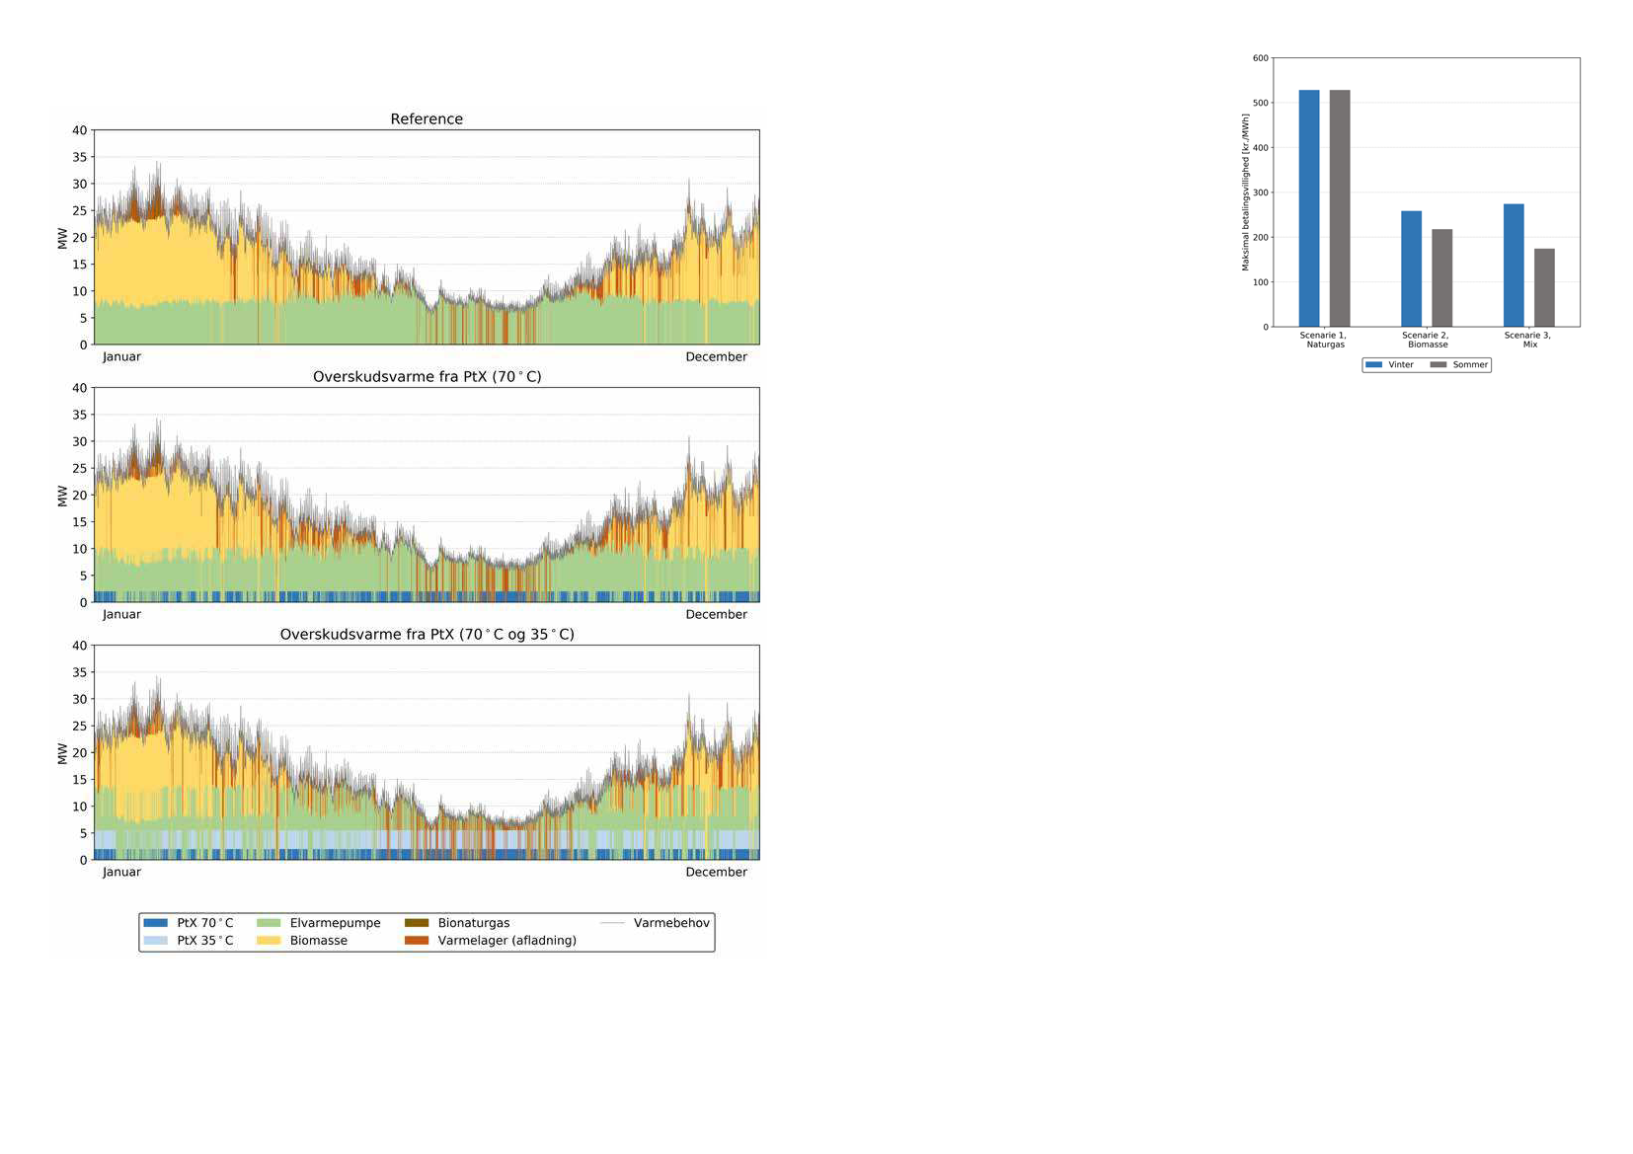Click the 'Varmebehov' legend label
Screen dimensions: 1633x1154
click(671, 923)
